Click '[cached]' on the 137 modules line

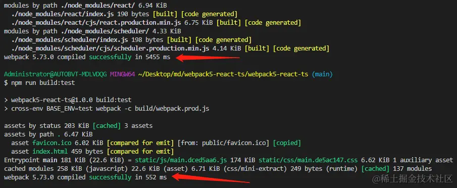pos(375,169)
